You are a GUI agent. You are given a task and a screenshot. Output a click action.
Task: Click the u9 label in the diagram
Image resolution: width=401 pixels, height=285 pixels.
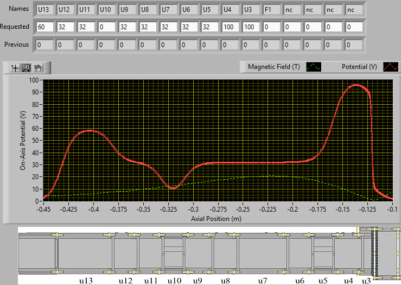click(198, 281)
